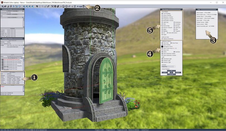
Task: Click the play button icon in toolbar
Action: tap(55, 6)
